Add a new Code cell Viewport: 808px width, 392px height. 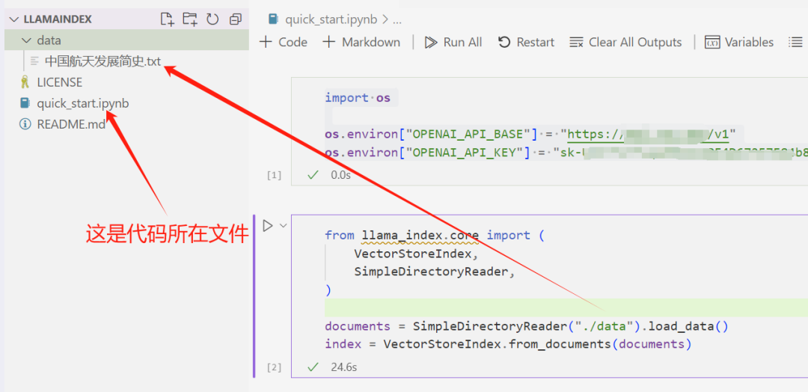point(284,42)
